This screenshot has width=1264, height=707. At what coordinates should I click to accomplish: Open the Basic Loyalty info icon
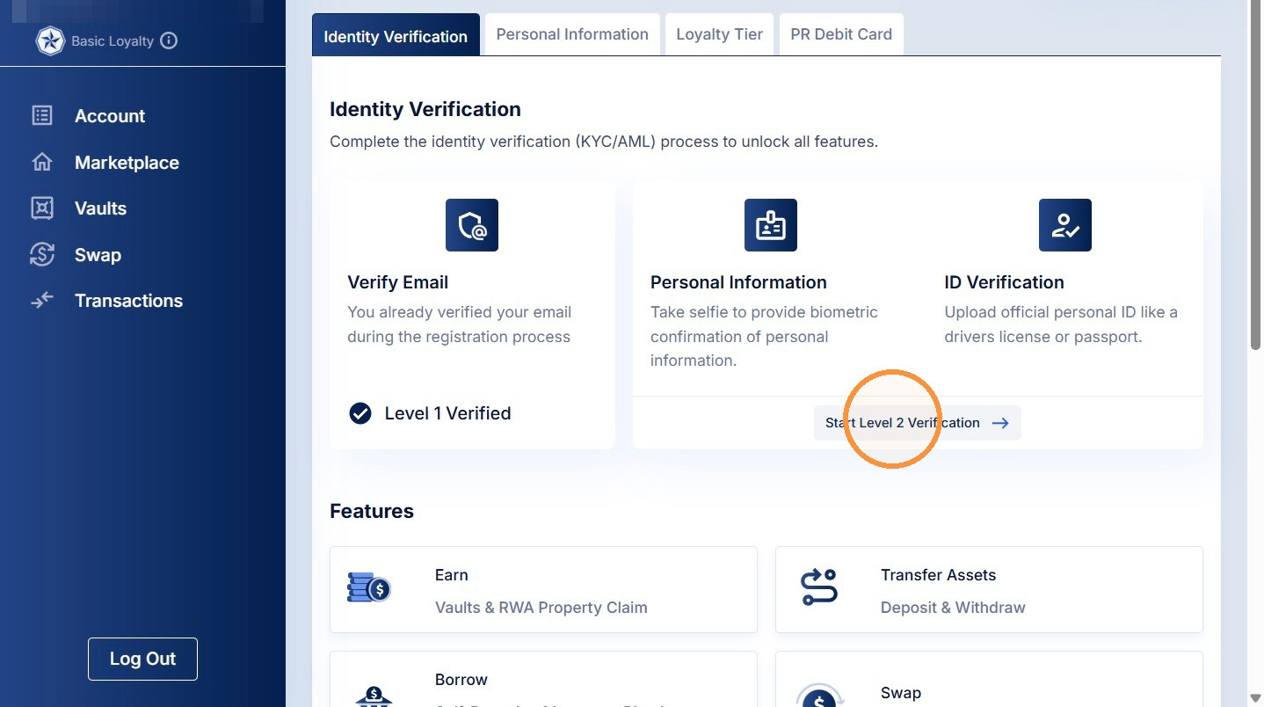[x=170, y=40]
